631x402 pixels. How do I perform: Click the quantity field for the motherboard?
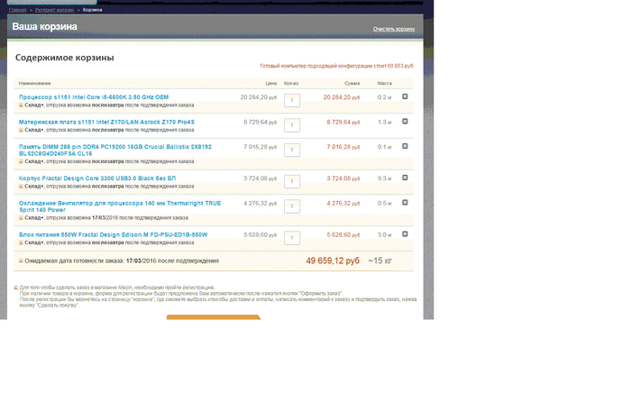pyautogui.click(x=292, y=125)
